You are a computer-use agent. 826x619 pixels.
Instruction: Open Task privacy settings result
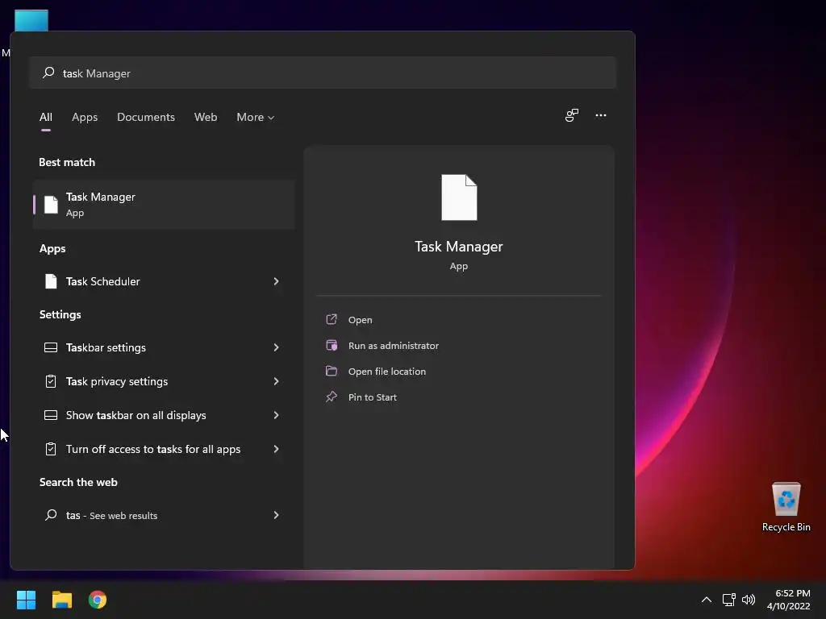(x=162, y=381)
